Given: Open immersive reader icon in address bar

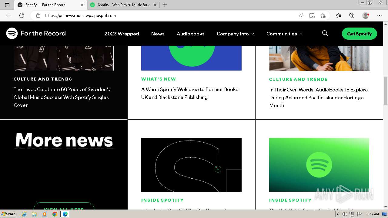Looking at the screenshot, I should tap(312, 15).
